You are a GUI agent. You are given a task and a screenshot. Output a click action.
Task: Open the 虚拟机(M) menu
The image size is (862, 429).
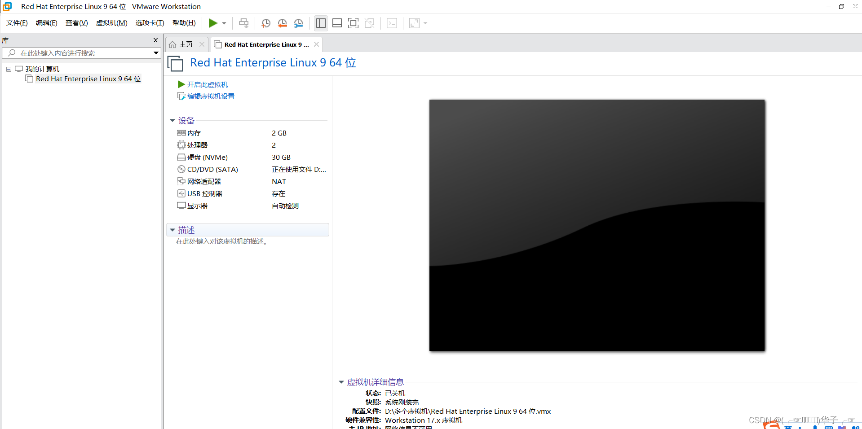click(x=111, y=23)
